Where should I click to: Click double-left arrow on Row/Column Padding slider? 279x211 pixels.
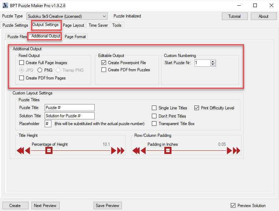click(x=136, y=151)
